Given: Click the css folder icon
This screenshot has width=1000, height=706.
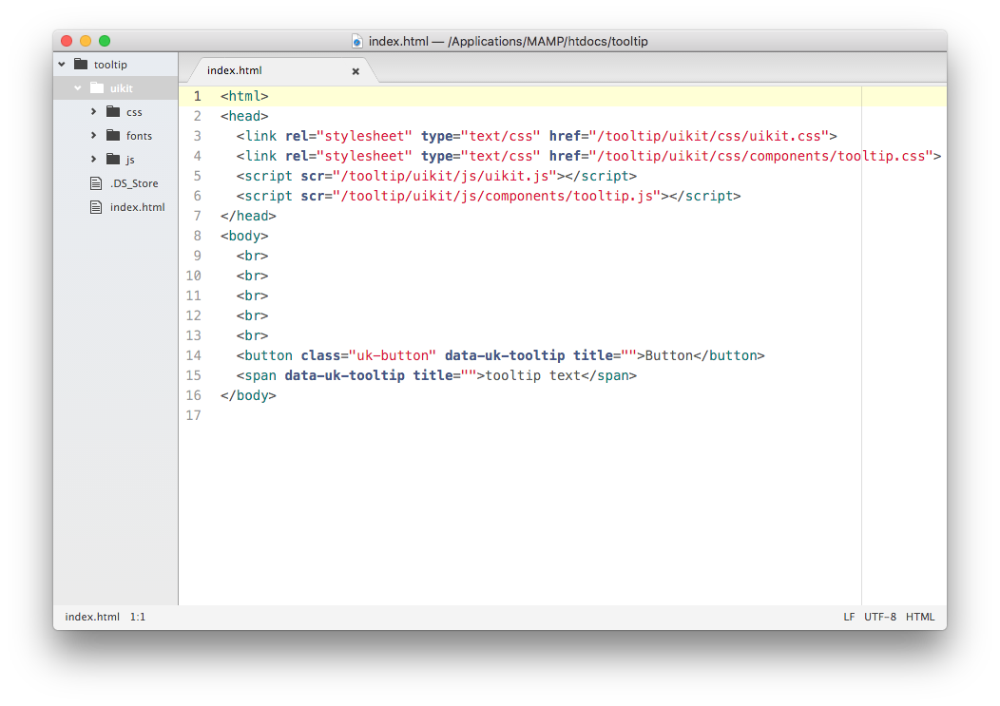Looking at the screenshot, I should [113, 111].
